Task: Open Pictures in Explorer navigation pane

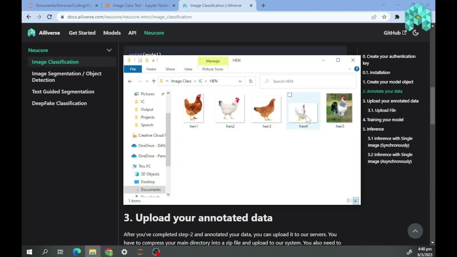Action: [147, 94]
